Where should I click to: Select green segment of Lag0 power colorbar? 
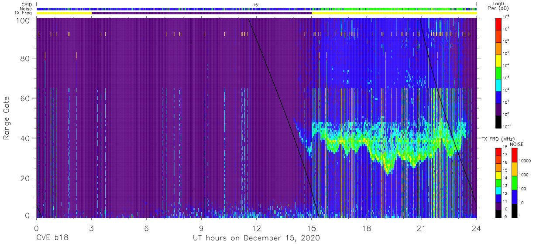pos(498,72)
